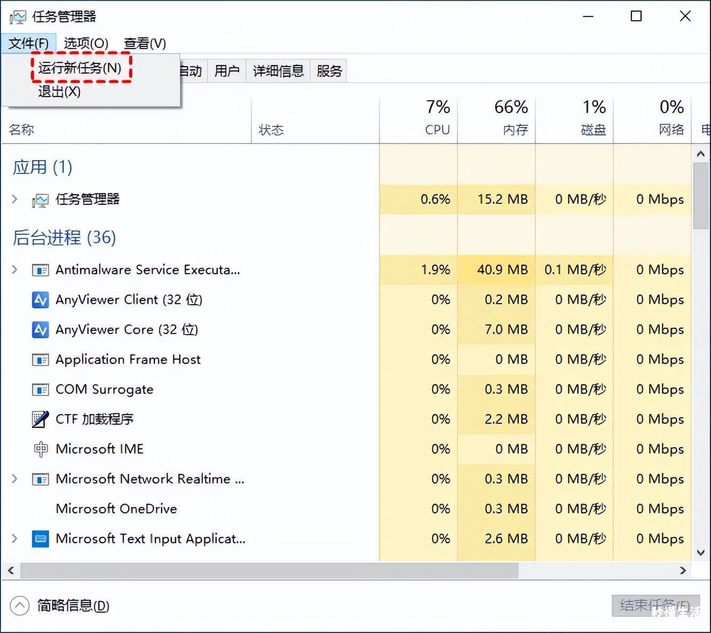Sort by the 网络 column header
The height and width of the screenshot is (633, 711).
[652, 120]
